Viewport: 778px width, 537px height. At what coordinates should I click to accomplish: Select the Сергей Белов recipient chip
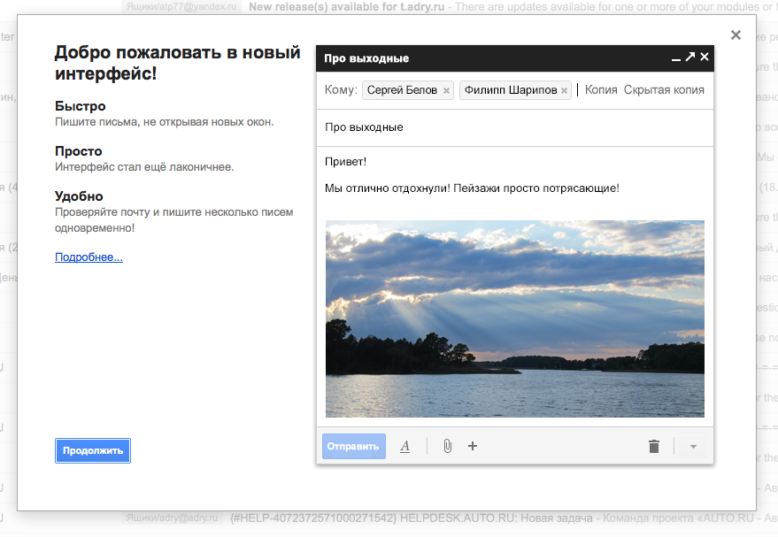402,90
